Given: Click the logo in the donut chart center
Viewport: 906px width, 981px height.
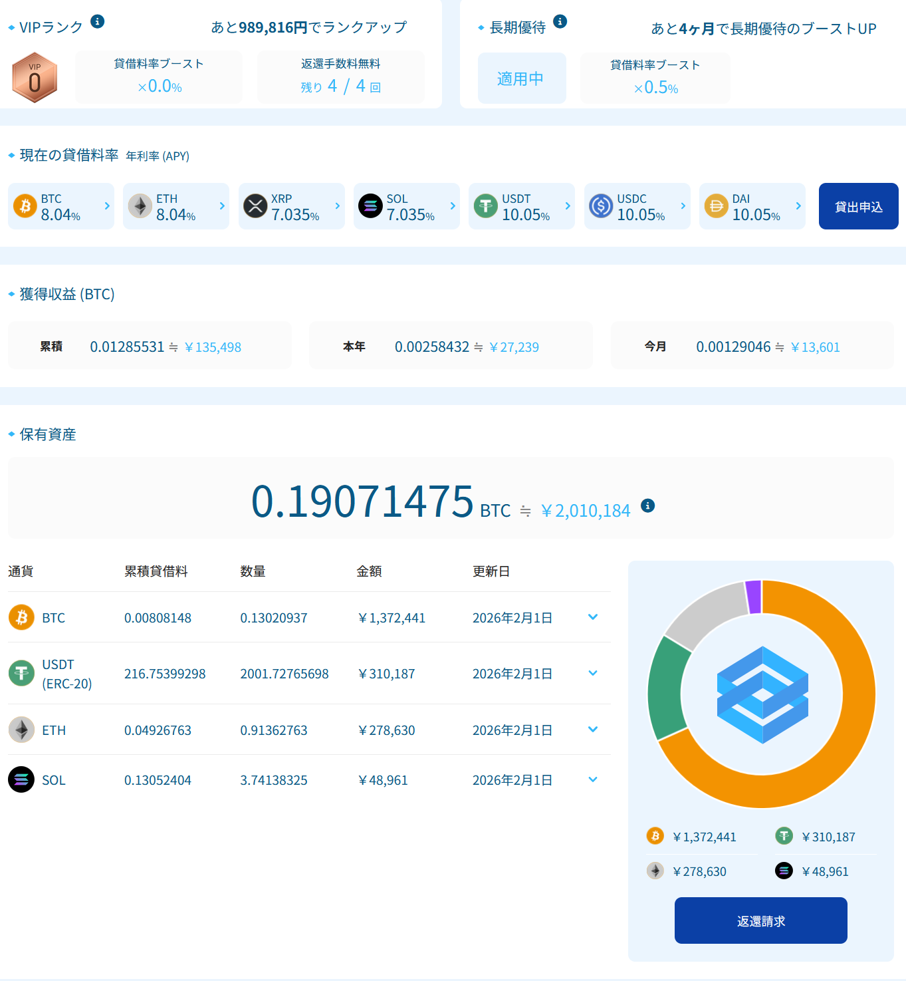Looking at the screenshot, I should (762, 694).
